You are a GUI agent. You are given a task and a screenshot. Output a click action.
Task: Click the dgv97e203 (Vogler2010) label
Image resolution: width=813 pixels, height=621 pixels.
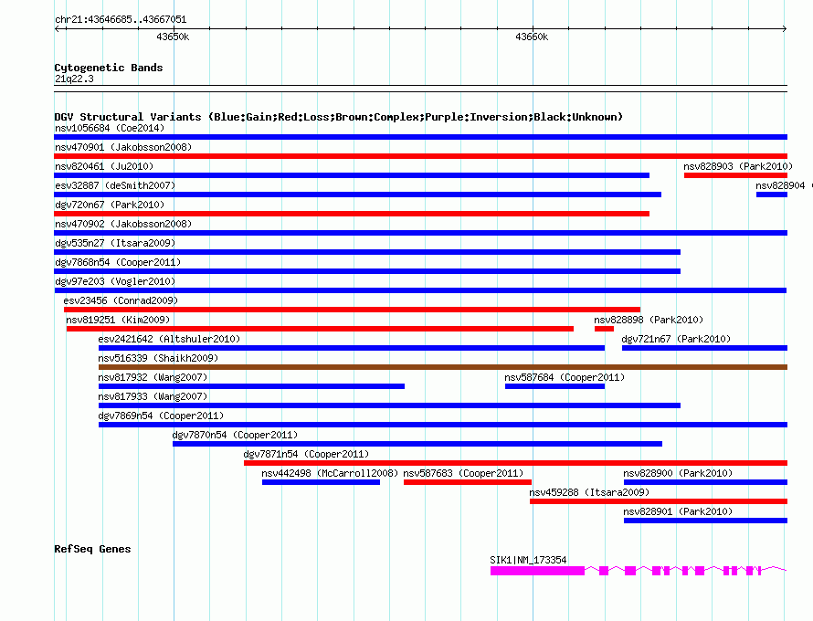pyautogui.click(x=115, y=281)
